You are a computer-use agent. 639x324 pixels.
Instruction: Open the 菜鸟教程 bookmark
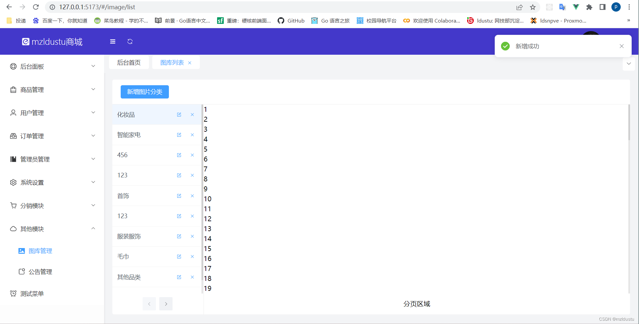[x=121, y=21]
